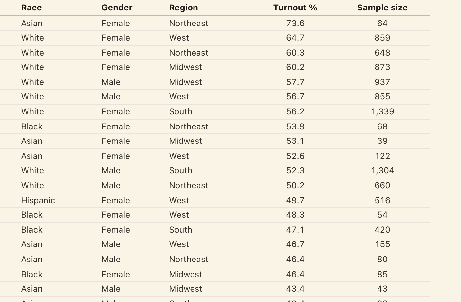461x302 pixels.
Task: Click the 64.7 turnout value
Action: (x=295, y=38)
